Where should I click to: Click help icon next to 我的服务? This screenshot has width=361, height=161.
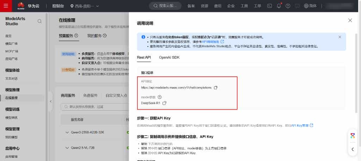104,36
